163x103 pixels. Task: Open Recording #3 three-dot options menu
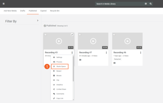[72, 53]
